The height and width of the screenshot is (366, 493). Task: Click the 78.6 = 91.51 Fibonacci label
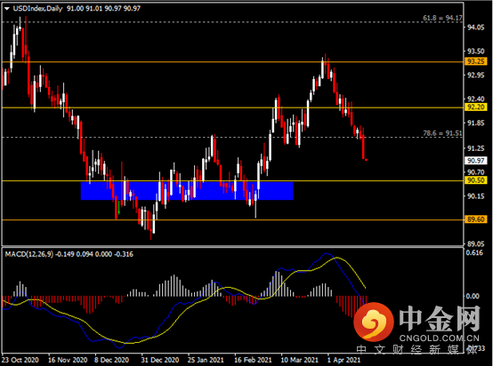click(x=442, y=133)
